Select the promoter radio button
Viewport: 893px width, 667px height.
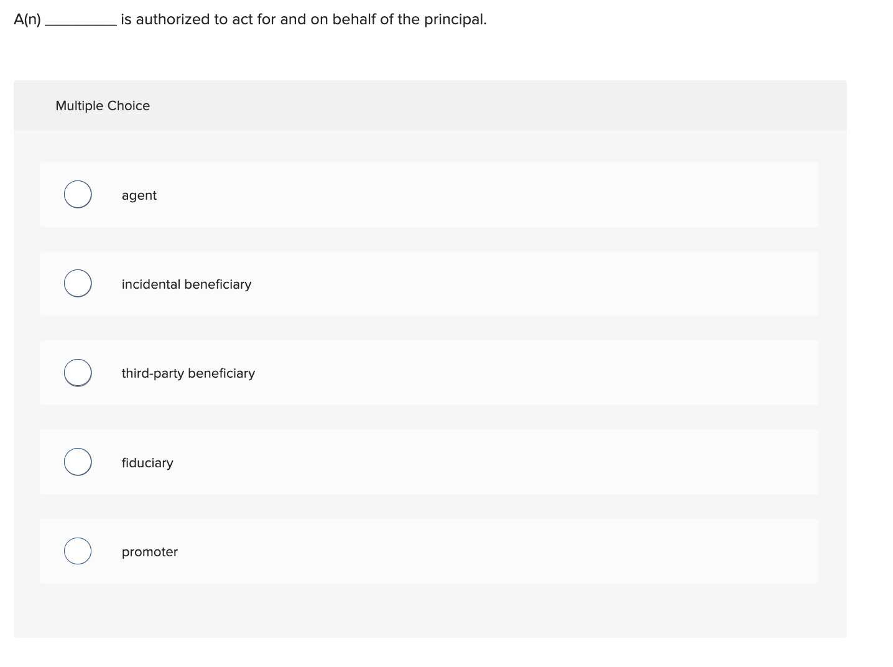(77, 551)
